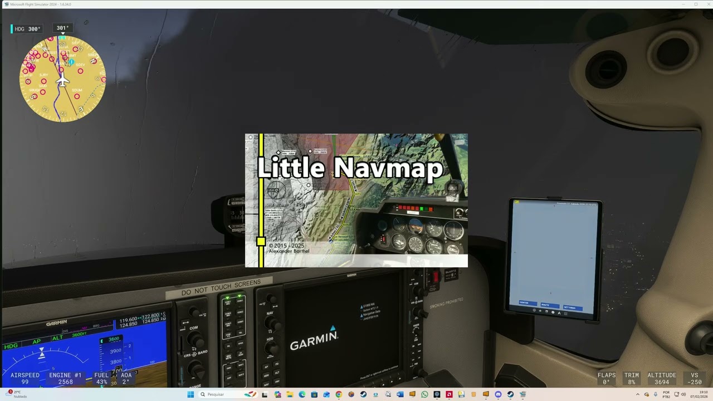
Task: Click the CRS BARO knob on the PFD
Action: point(196,369)
